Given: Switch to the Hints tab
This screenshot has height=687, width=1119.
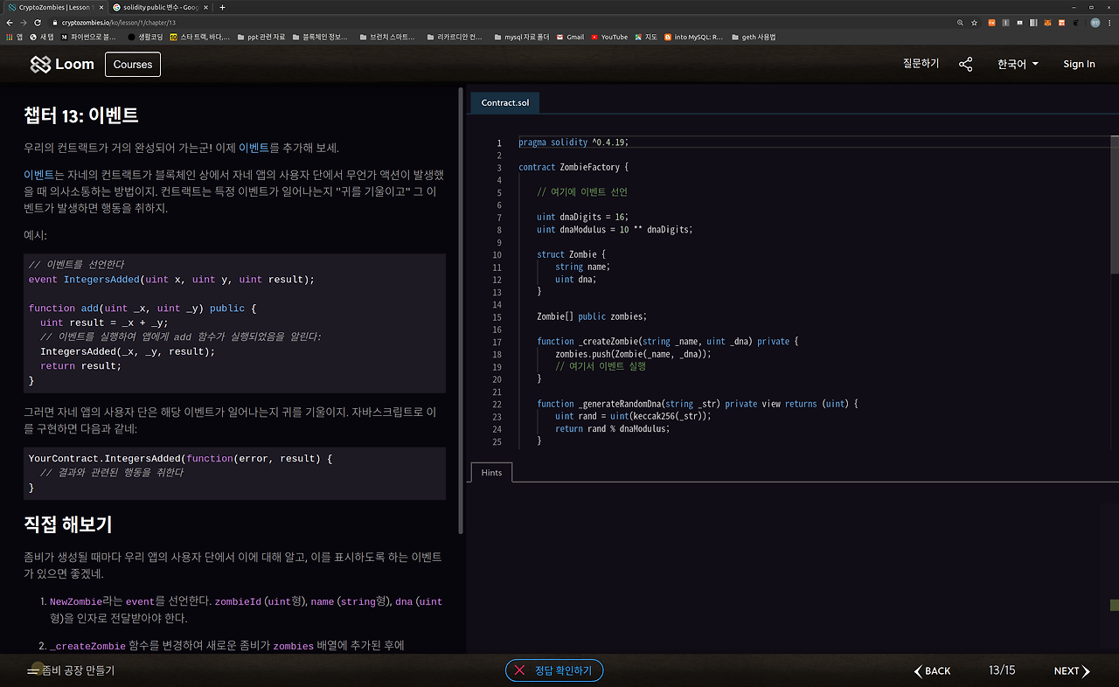Looking at the screenshot, I should 491,472.
